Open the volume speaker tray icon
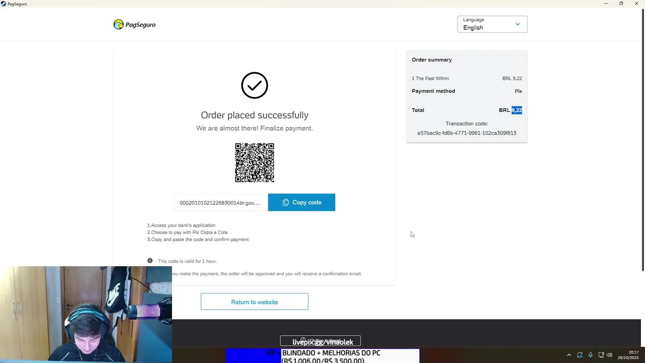This screenshot has height=363, width=645. click(609, 355)
